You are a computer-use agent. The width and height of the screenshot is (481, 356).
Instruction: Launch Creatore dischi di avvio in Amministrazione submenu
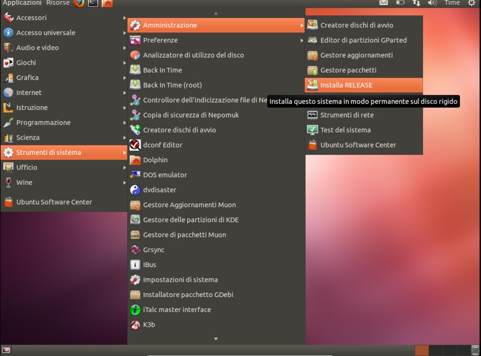364,25
